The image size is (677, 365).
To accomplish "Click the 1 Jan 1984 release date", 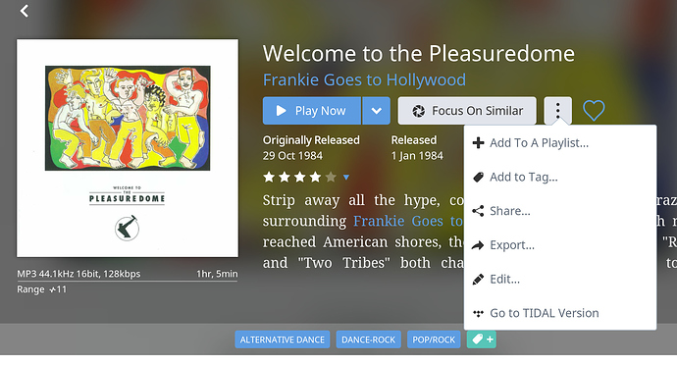I will [x=417, y=156].
